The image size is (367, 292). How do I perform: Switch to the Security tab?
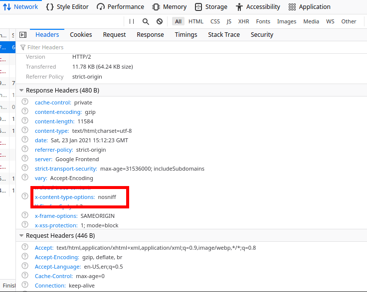coord(262,35)
